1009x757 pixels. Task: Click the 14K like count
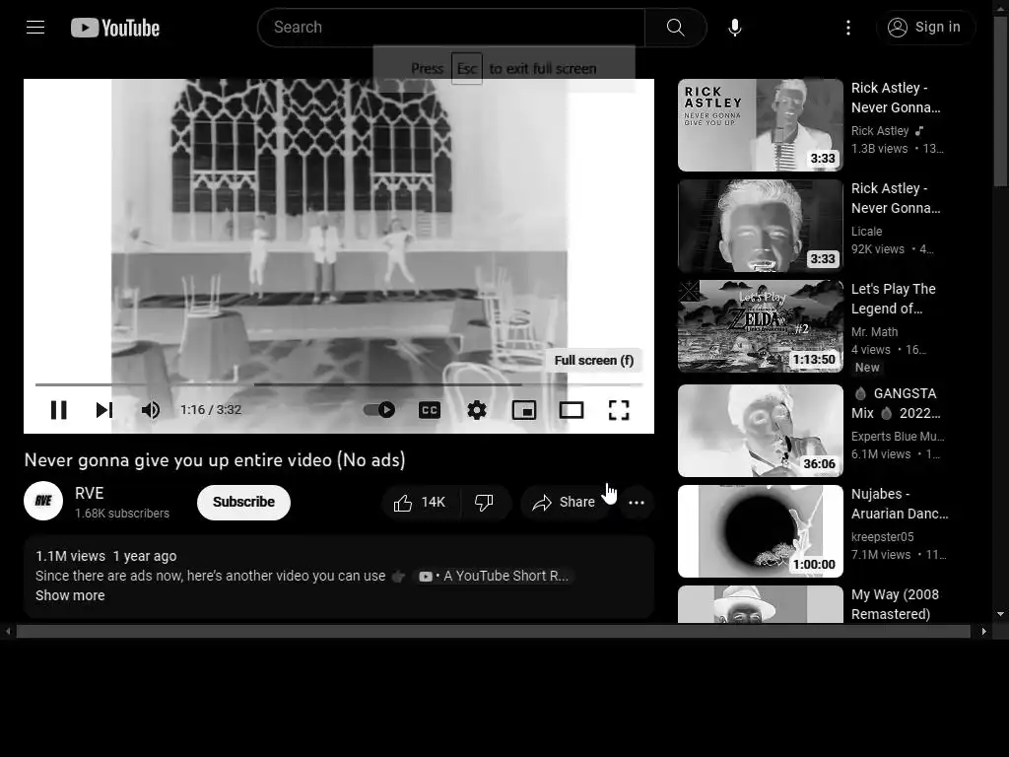click(x=434, y=503)
